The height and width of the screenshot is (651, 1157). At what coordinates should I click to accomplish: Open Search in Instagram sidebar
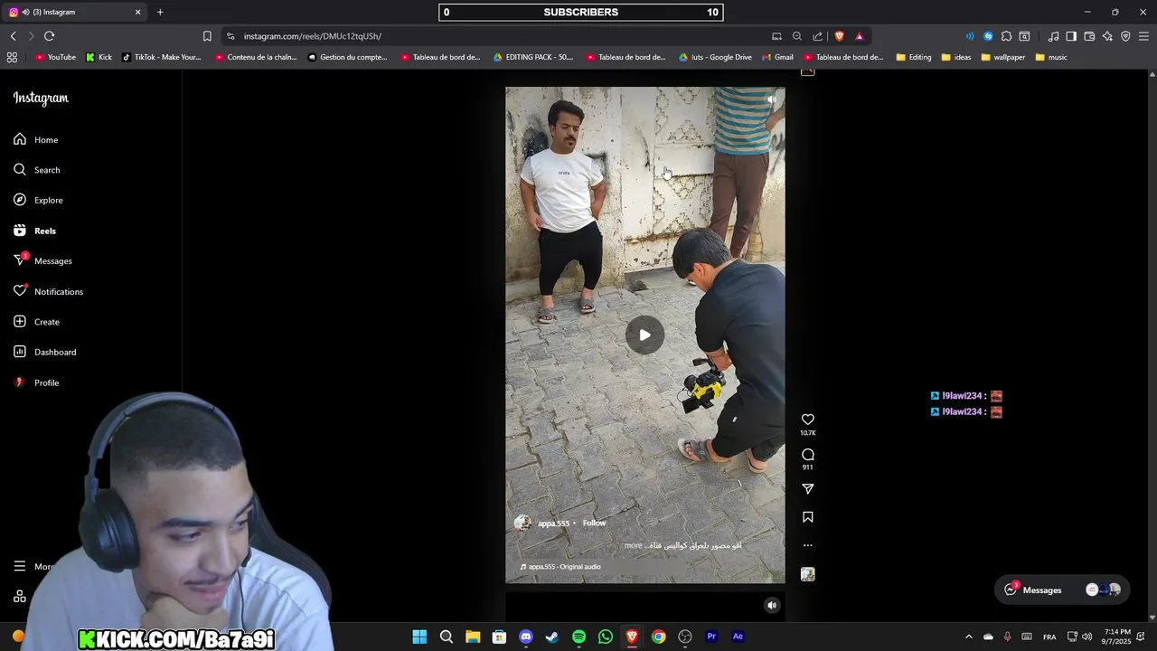pos(37,170)
